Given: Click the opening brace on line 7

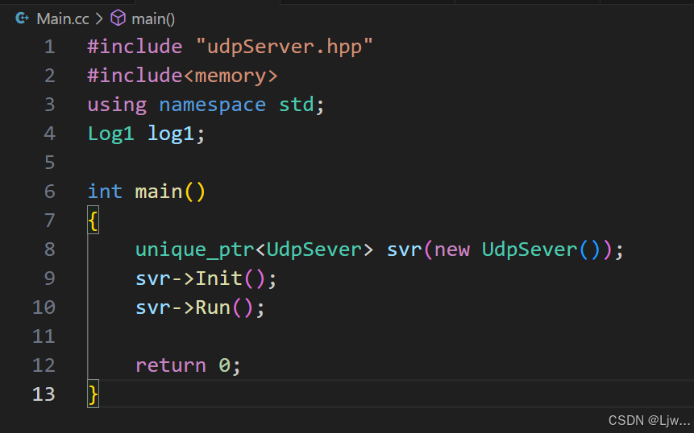Looking at the screenshot, I should point(94,221).
